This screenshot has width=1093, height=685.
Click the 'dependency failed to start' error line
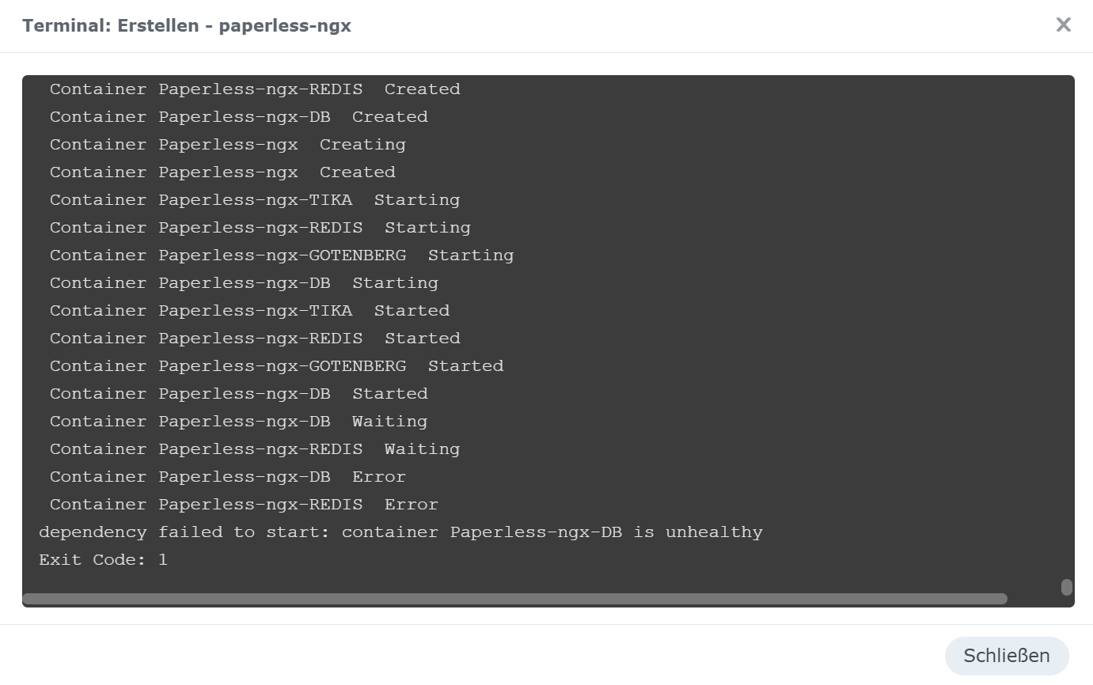[400, 532]
